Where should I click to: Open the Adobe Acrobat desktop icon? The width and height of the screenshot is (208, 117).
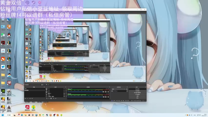3,43
